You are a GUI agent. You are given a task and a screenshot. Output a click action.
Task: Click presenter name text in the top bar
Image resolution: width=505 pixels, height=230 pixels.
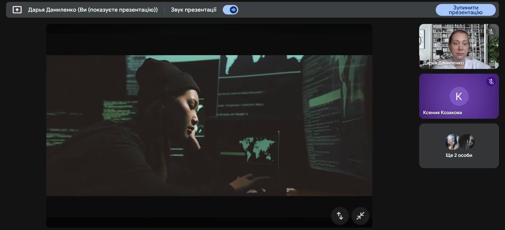[93, 10]
